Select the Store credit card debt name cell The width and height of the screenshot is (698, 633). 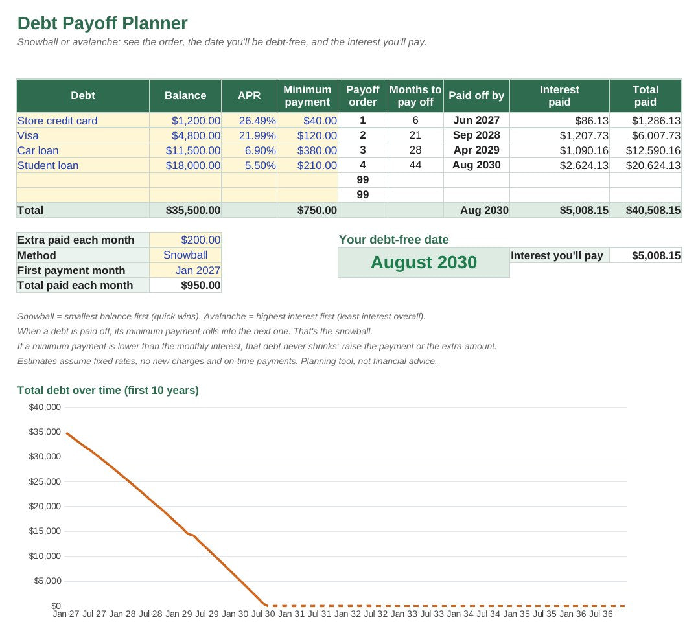click(83, 121)
